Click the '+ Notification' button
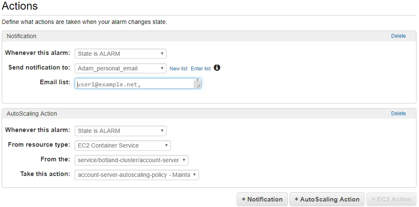419x207 pixels. click(x=262, y=199)
